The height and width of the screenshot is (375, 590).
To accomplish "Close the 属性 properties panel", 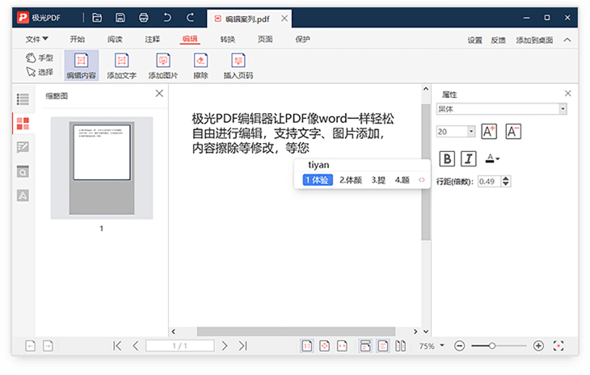I will pos(568,93).
